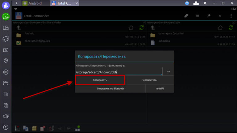The width and height of the screenshot is (237, 133).
Task: Open destination path chooser with >> button
Action: [x=168, y=71]
